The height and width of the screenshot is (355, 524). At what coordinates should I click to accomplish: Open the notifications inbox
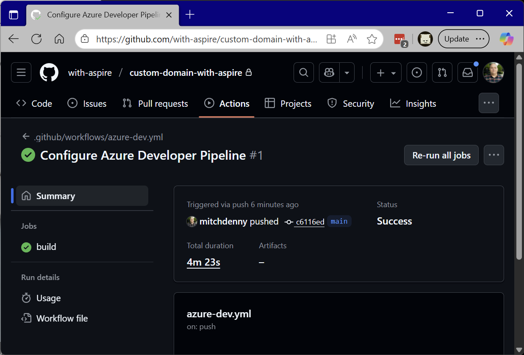click(x=468, y=72)
